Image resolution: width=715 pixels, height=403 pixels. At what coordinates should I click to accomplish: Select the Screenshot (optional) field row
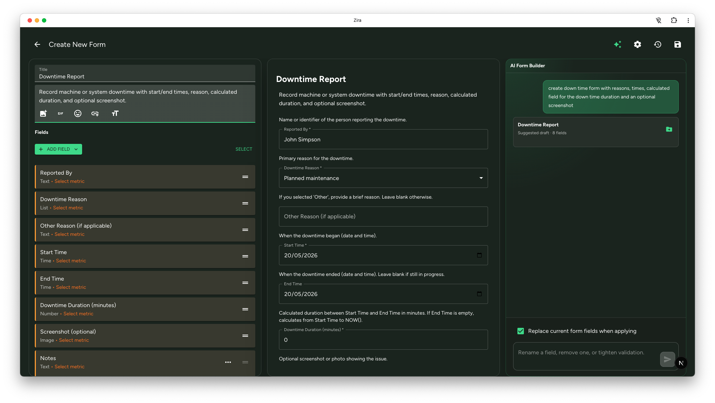(x=145, y=336)
